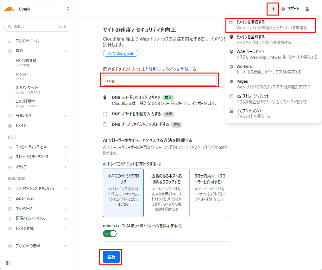Choose the DNSゾーンファイルをアップロードする radio button

point(105,125)
